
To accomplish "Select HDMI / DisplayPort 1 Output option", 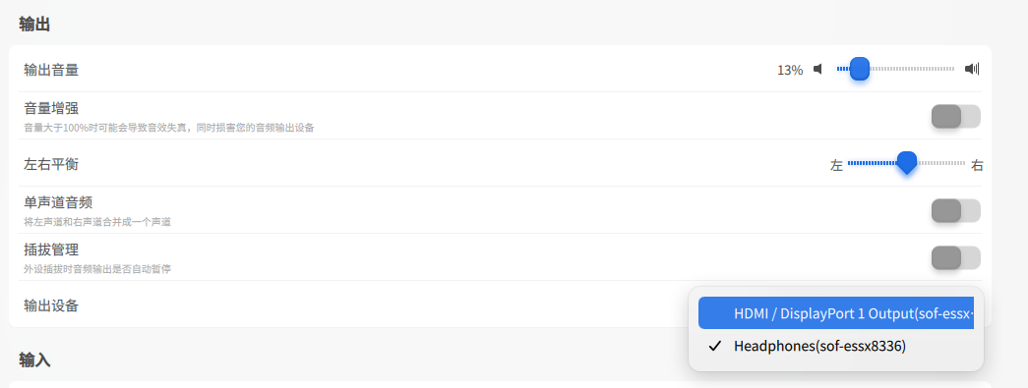I will click(x=836, y=313).
